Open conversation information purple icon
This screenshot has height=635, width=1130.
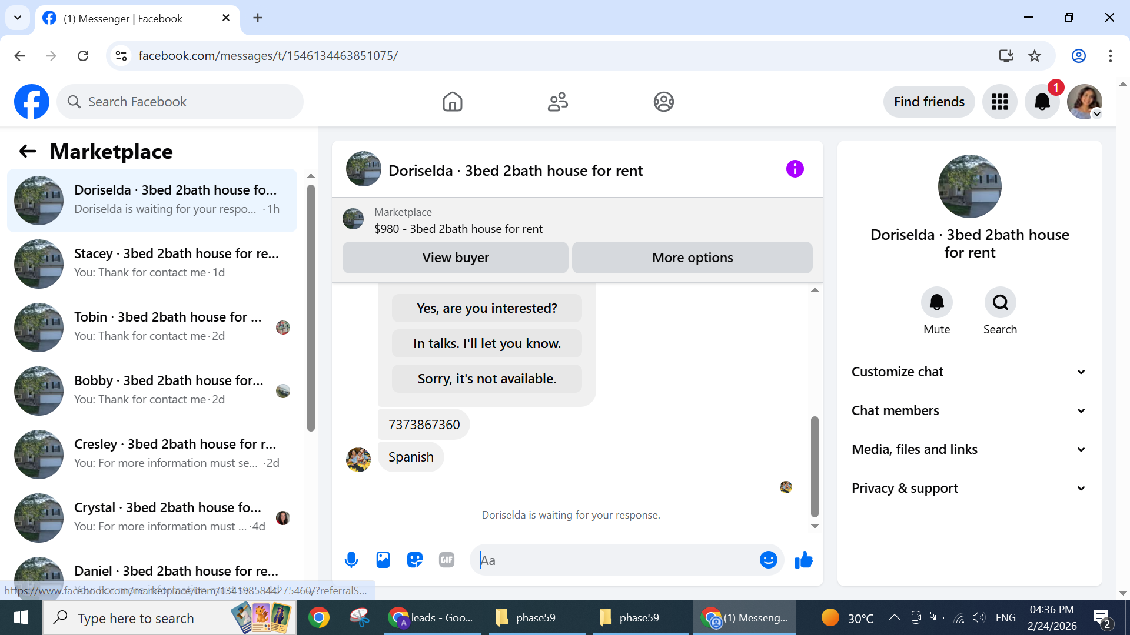[x=795, y=169]
